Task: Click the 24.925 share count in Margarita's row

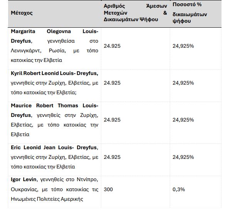Action: pos(112,46)
